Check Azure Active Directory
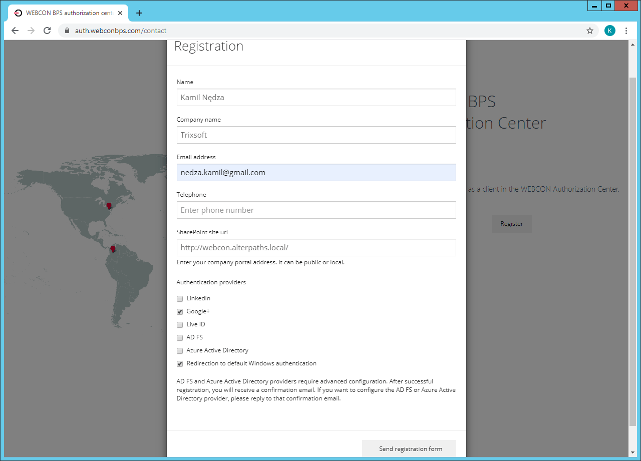This screenshot has width=641, height=461. [180, 350]
